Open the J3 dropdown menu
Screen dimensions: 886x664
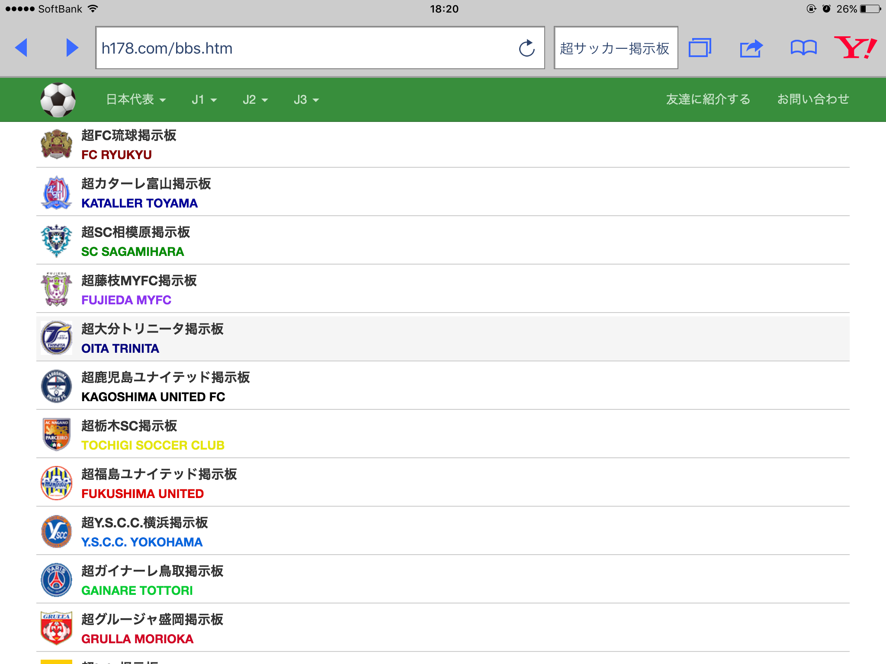(x=306, y=100)
